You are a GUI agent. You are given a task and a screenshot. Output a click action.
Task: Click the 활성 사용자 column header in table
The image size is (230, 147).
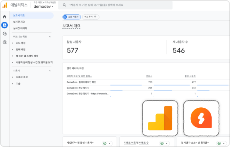(190, 76)
